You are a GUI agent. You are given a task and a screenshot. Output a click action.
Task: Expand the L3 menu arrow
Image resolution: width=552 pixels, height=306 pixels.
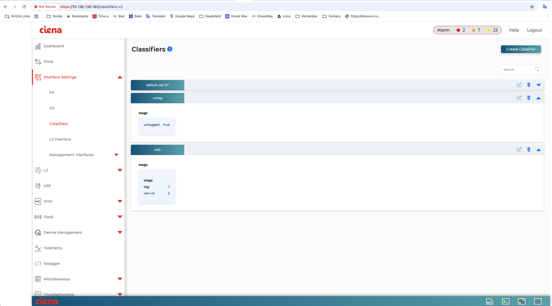tap(120, 170)
